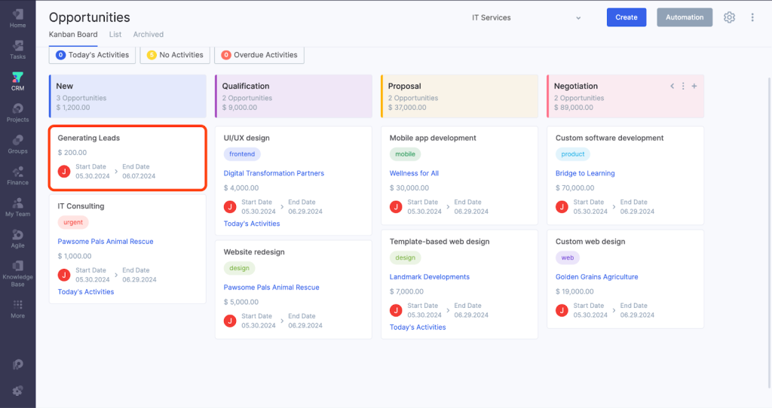Collapse the Negotiation column with left chevron

672,86
